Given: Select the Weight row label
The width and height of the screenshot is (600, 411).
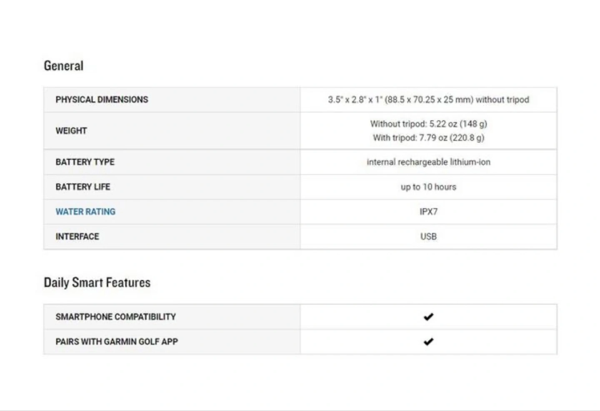Looking at the screenshot, I should [x=71, y=131].
